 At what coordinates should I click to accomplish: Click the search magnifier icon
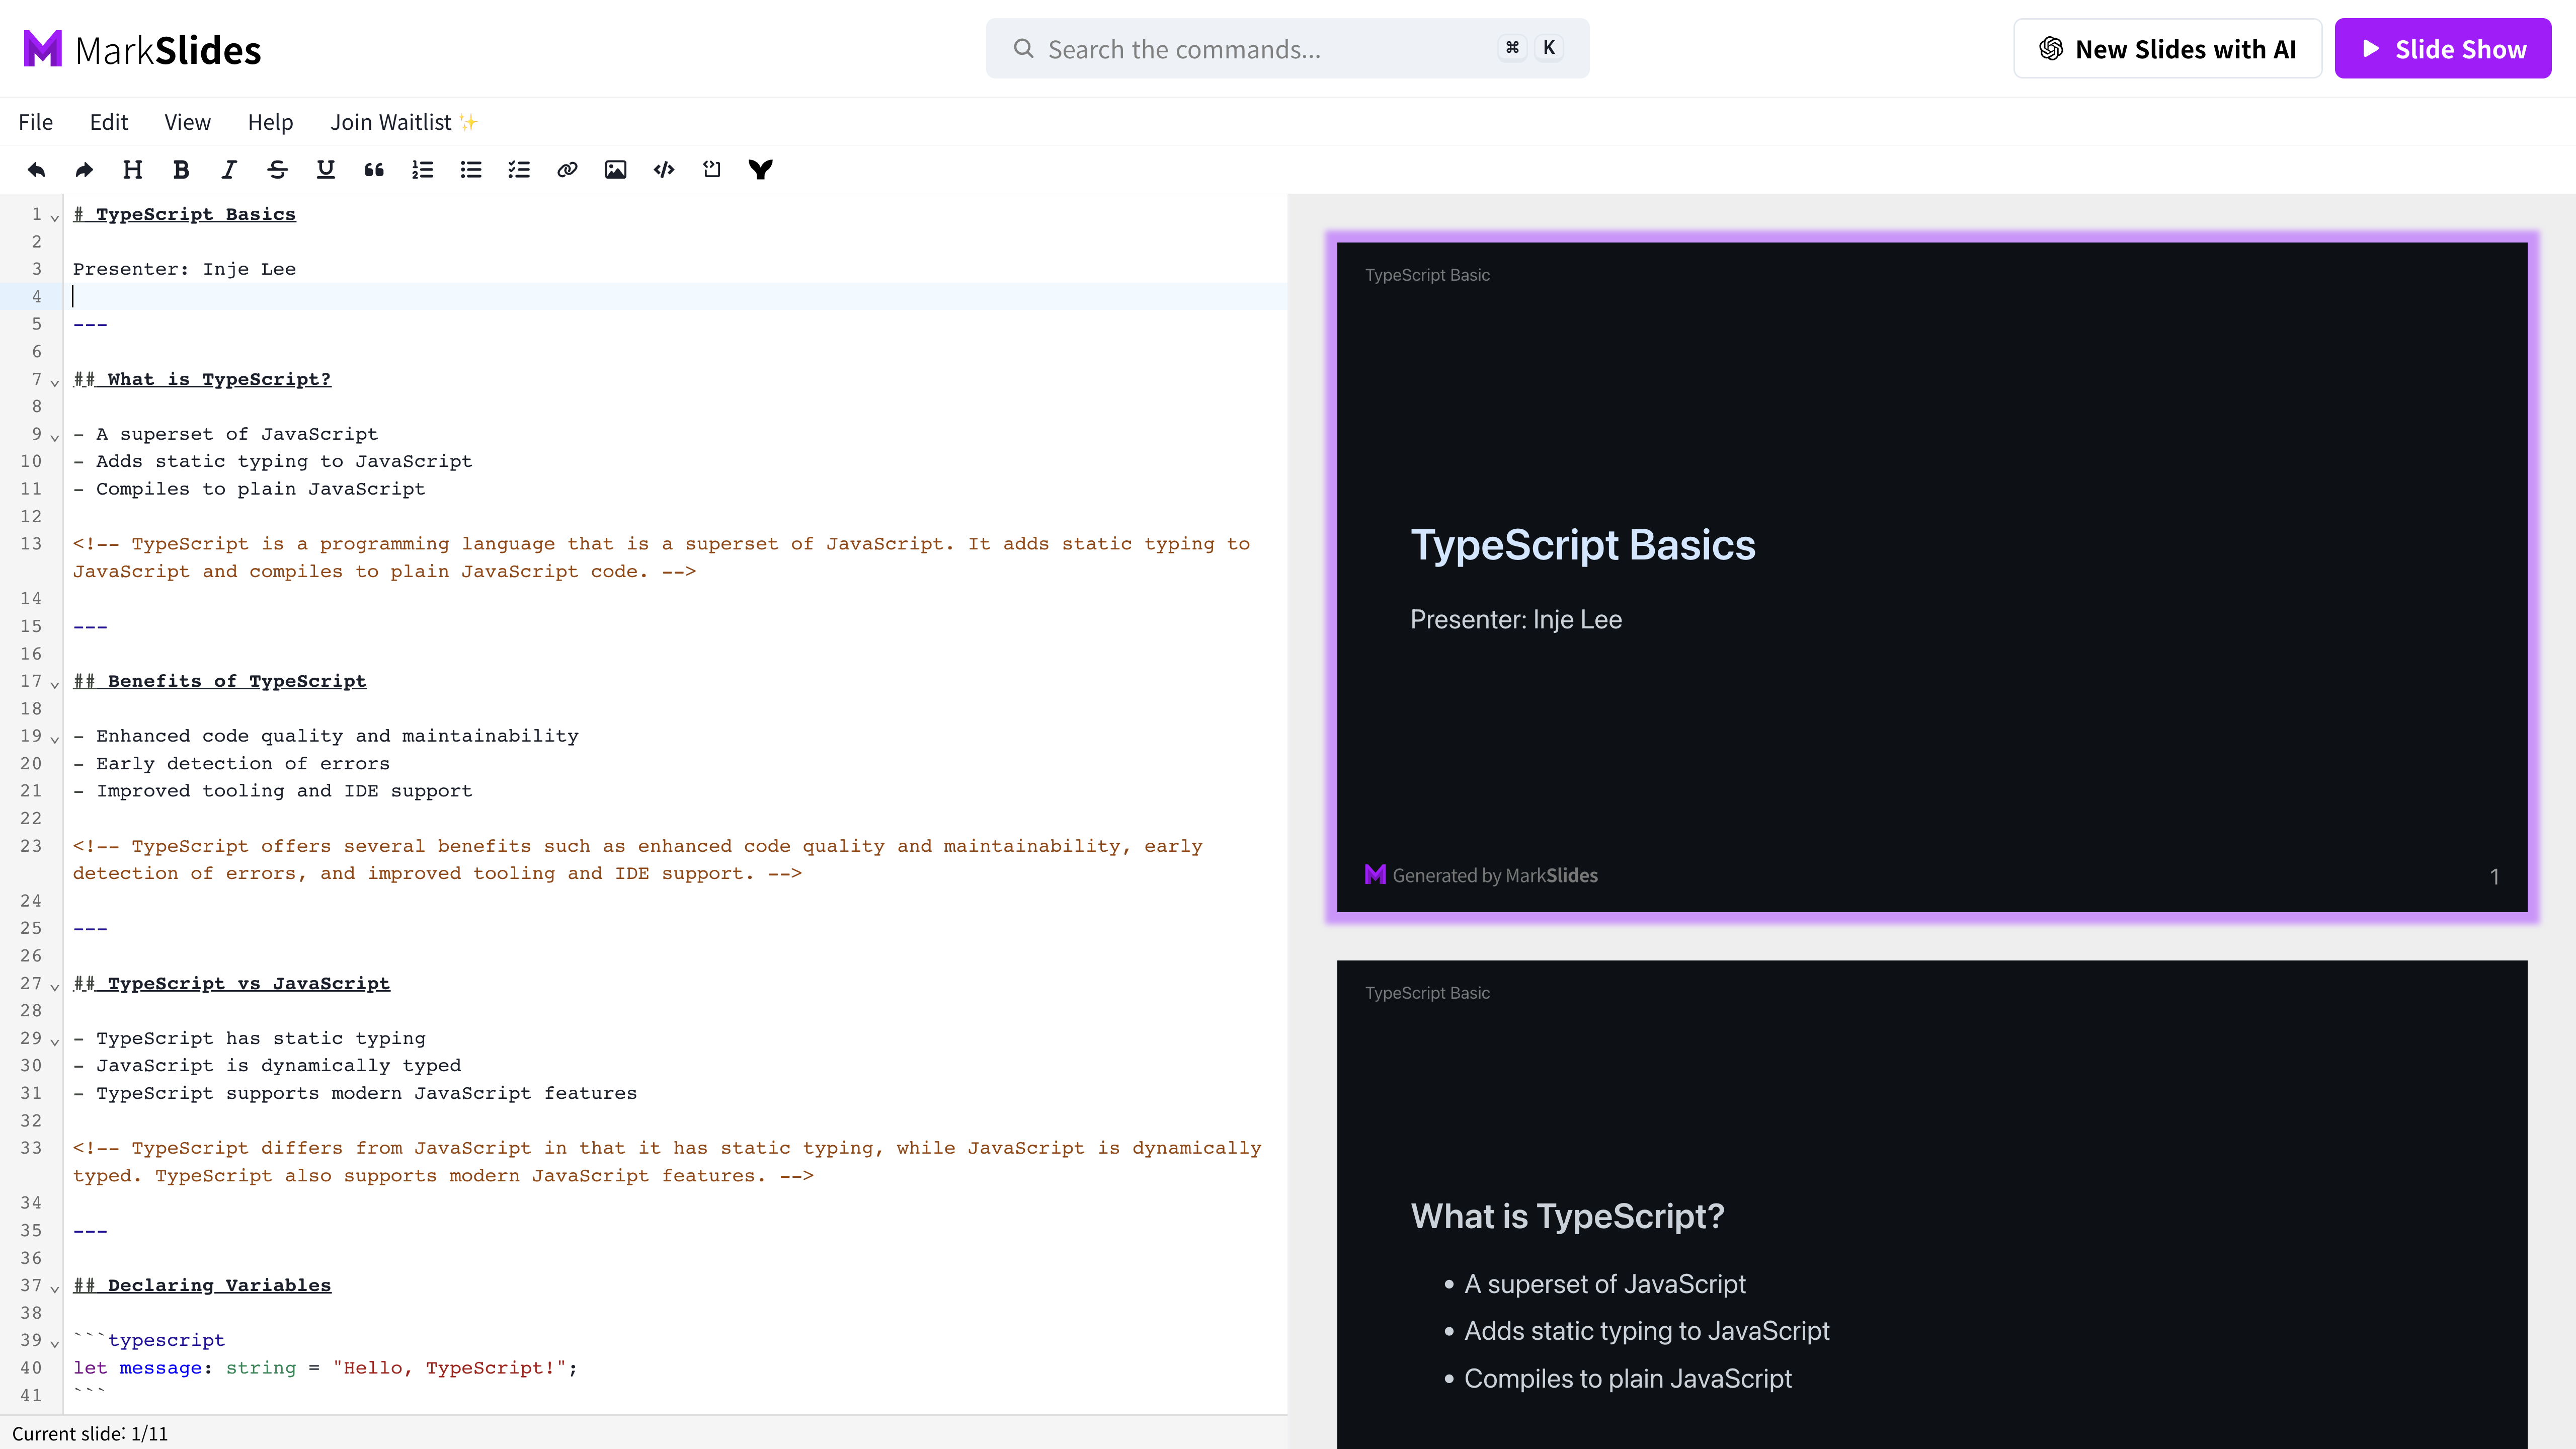[1023, 48]
